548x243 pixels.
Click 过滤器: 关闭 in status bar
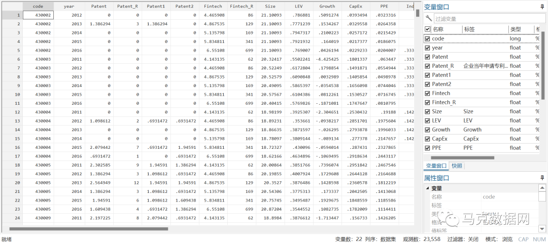click(x=462, y=239)
